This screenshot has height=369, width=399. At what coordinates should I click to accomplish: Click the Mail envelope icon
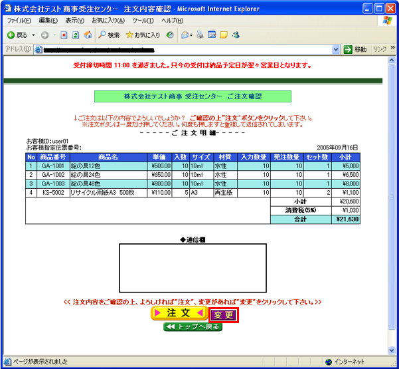click(x=185, y=35)
